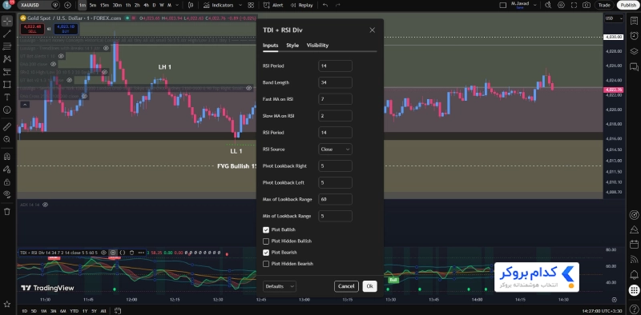Start bar Replay mode

coord(301,6)
